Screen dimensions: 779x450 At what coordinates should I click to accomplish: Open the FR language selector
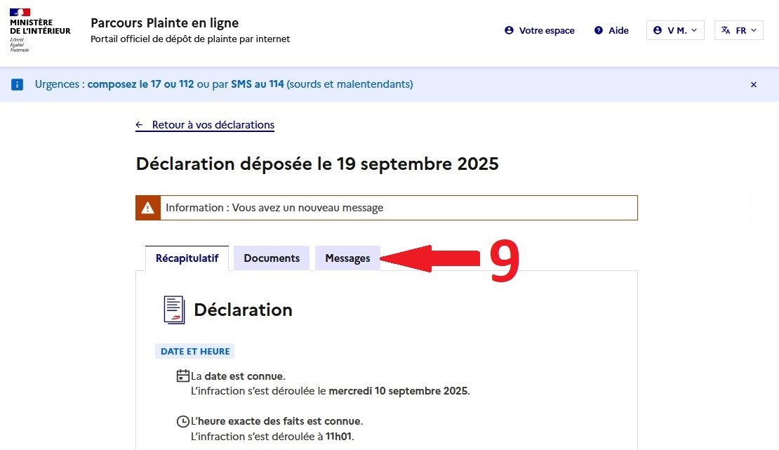pyautogui.click(x=739, y=30)
